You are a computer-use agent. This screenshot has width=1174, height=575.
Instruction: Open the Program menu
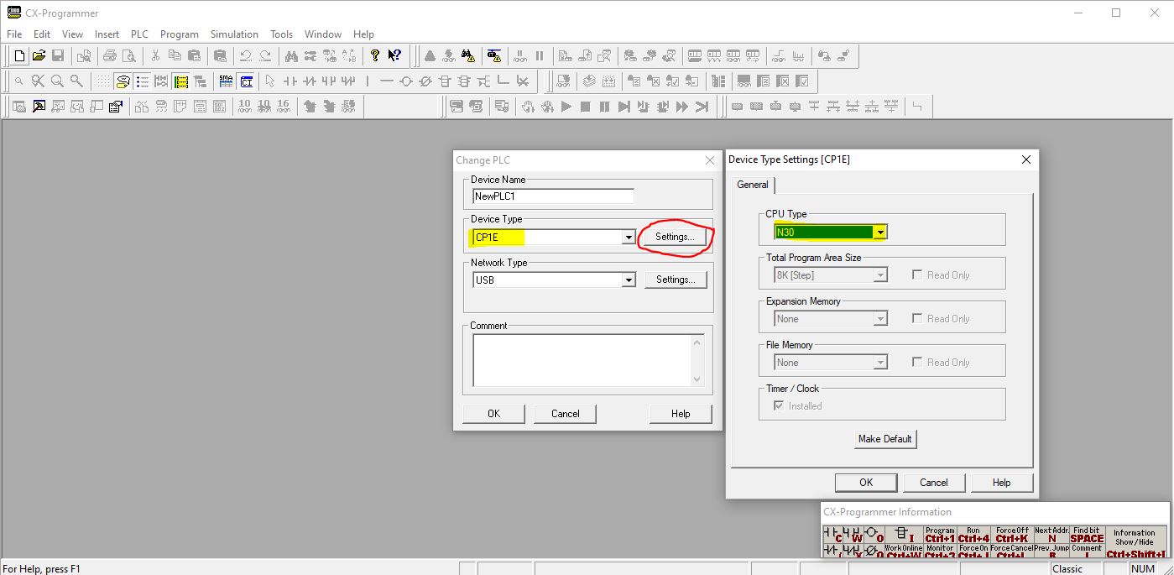point(180,34)
